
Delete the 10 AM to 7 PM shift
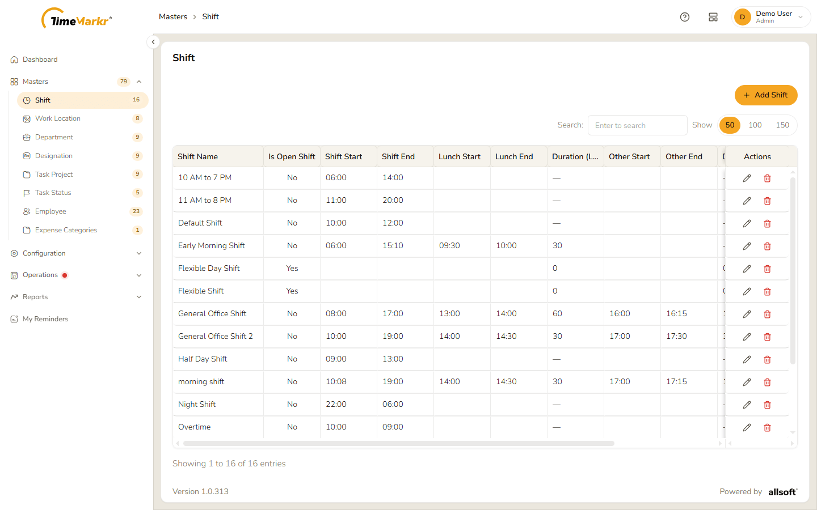tap(767, 178)
